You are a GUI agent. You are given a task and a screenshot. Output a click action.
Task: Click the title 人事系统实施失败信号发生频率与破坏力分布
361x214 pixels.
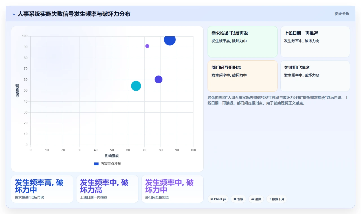click(x=74, y=14)
